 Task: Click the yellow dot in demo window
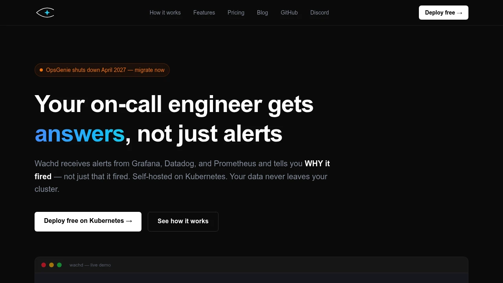pyautogui.click(x=51, y=265)
